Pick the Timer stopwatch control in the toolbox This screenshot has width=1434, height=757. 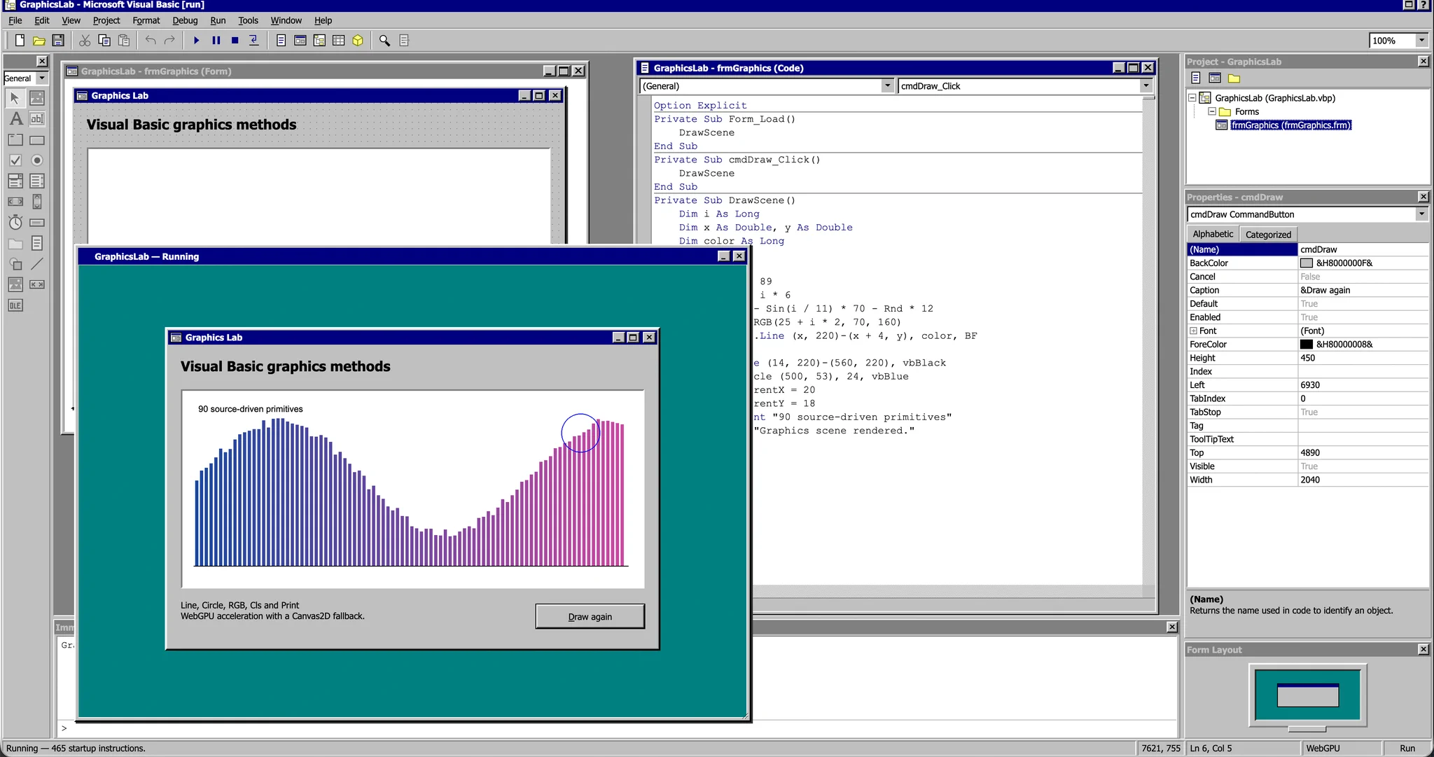pyautogui.click(x=15, y=223)
